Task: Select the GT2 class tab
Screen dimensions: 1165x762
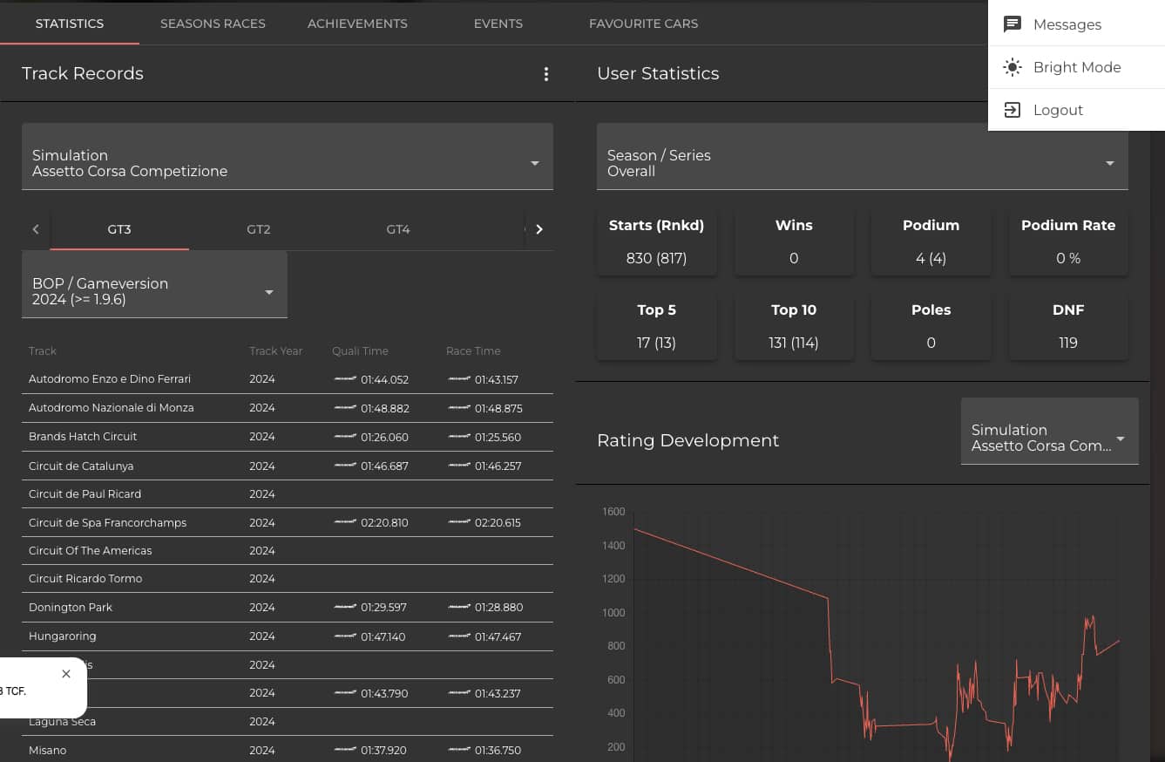Action: [259, 229]
